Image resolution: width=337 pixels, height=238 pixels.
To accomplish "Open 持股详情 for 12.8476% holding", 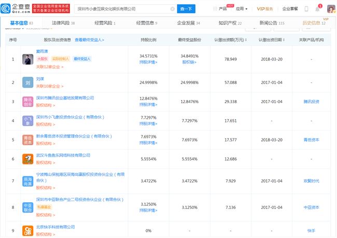I will coord(148,105).
